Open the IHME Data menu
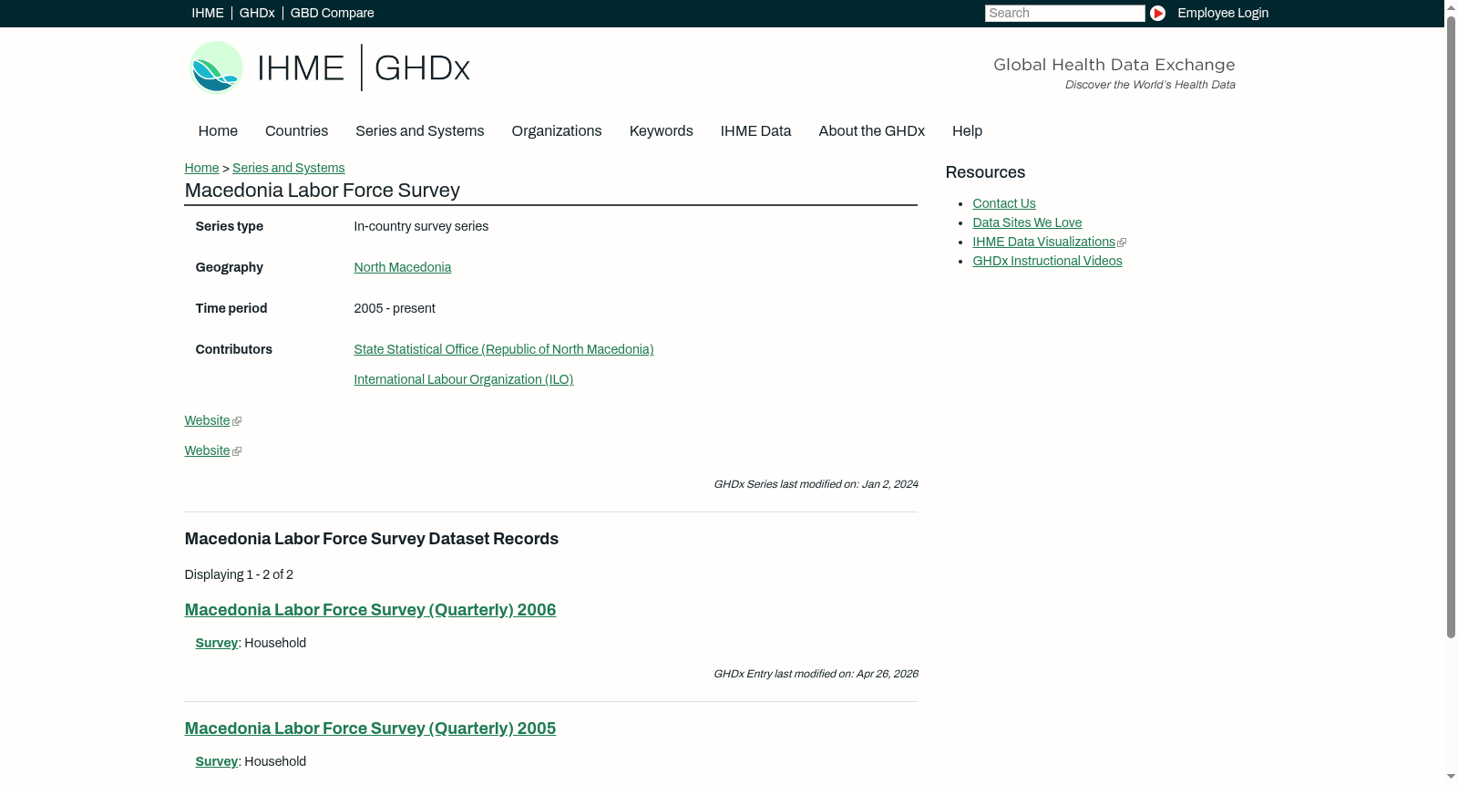1458x785 pixels. pyautogui.click(x=755, y=131)
